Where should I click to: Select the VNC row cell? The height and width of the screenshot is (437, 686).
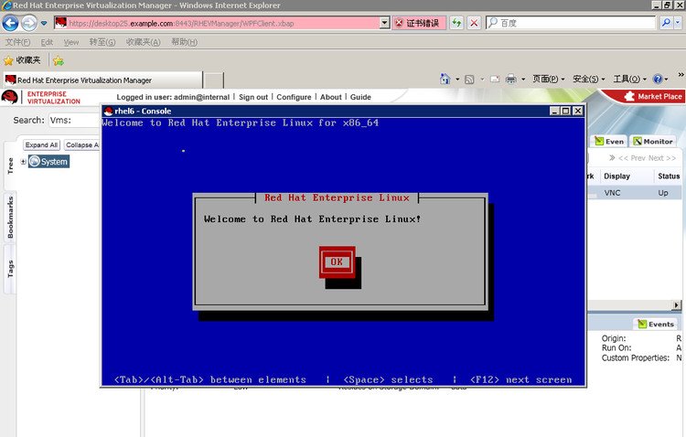click(x=612, y=193)
